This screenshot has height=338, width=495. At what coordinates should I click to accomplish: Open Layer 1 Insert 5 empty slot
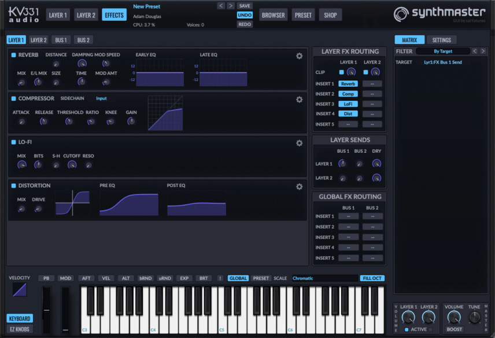(348, 124)
